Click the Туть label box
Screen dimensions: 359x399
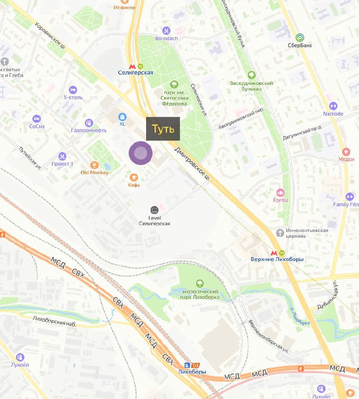tap(163, 129)
